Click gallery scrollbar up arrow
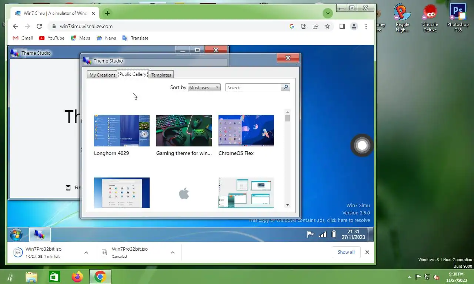Screen dimensions: 474x284 (x=287, y=112)
